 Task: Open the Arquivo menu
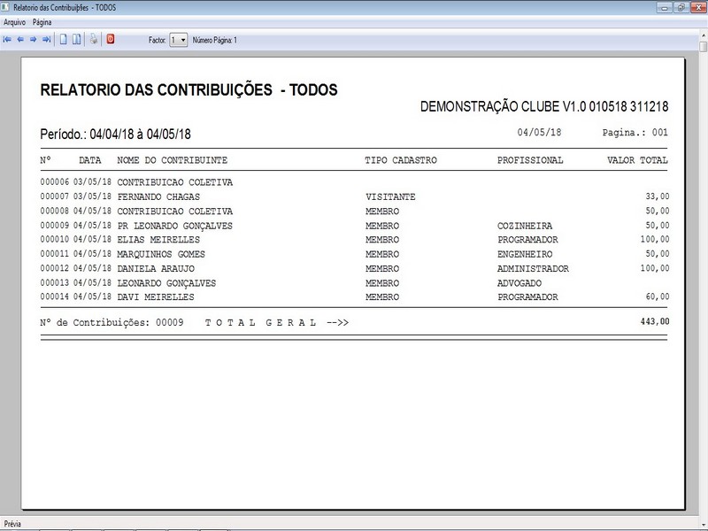pos(14,22)
